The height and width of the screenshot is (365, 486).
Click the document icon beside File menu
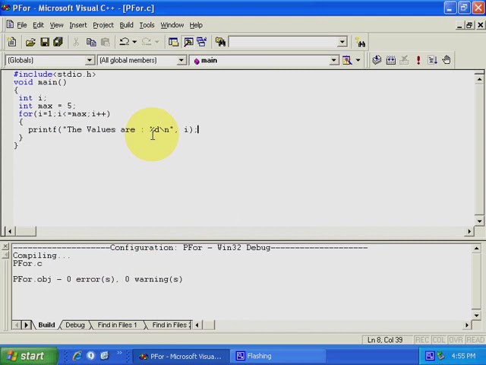[10, 24]
